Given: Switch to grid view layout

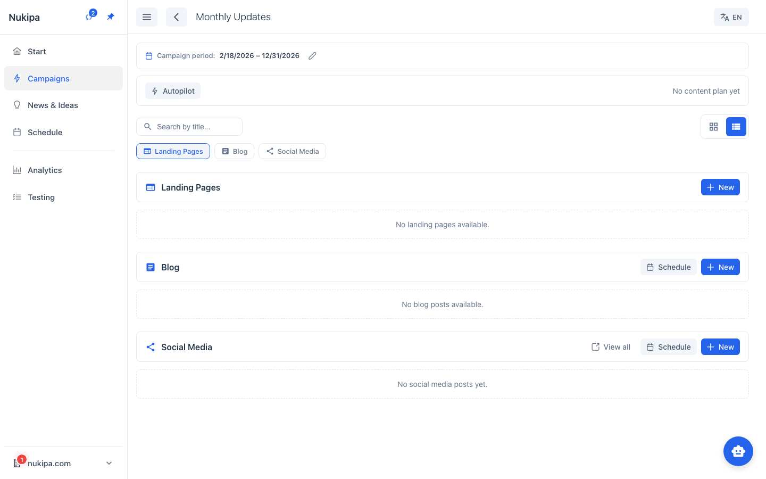Looking at the screenshot, I should coord(713,127).
